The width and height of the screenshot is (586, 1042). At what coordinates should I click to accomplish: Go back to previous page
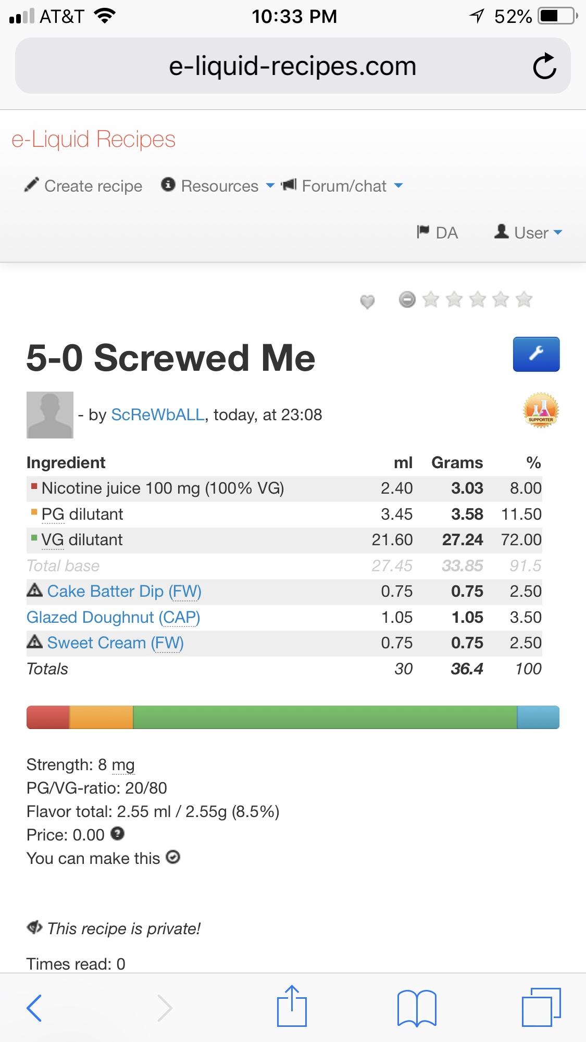tap(34, 1008)
